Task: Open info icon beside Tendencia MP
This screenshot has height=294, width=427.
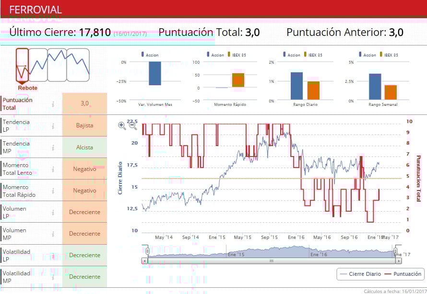Action: (x=53, y=147)
